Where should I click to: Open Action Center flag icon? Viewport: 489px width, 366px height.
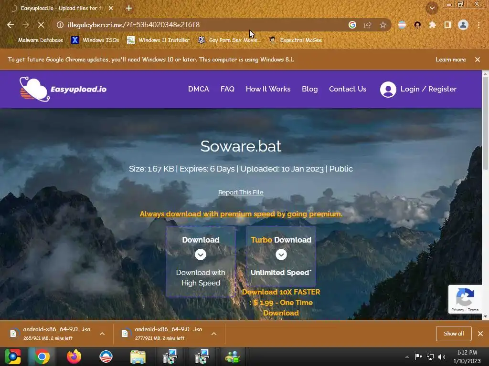(418, 357)
